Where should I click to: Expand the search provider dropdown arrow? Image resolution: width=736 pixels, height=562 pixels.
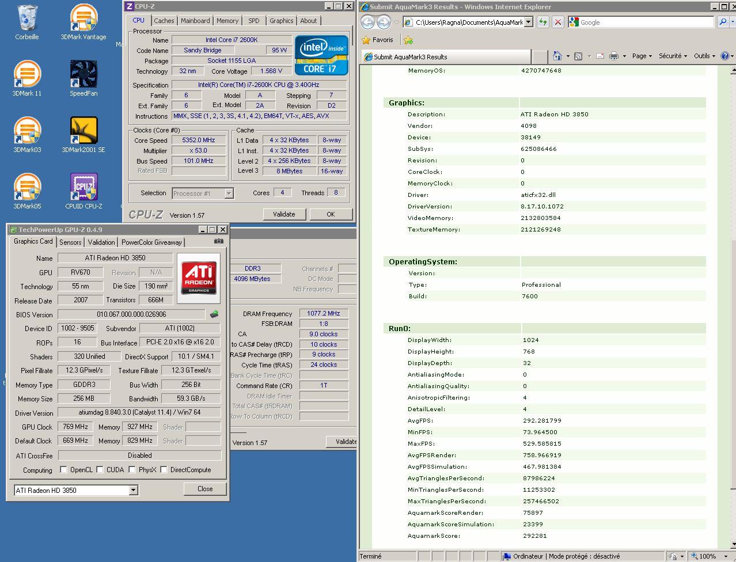(x=733, y=22)
